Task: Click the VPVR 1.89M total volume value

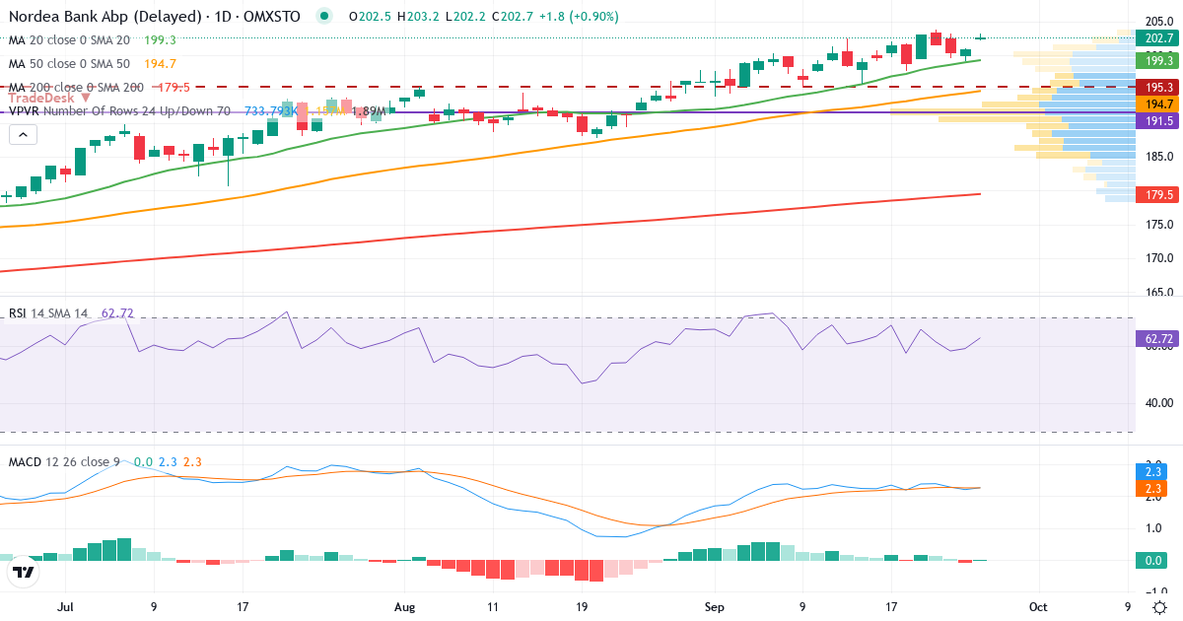Action: (368, 111)
